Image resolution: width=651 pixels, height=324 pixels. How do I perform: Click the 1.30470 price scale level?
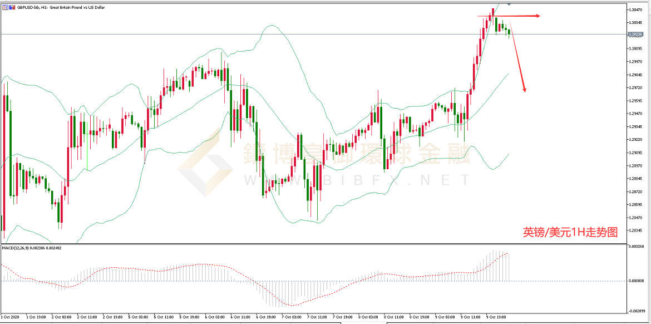[x=636, y=10]
